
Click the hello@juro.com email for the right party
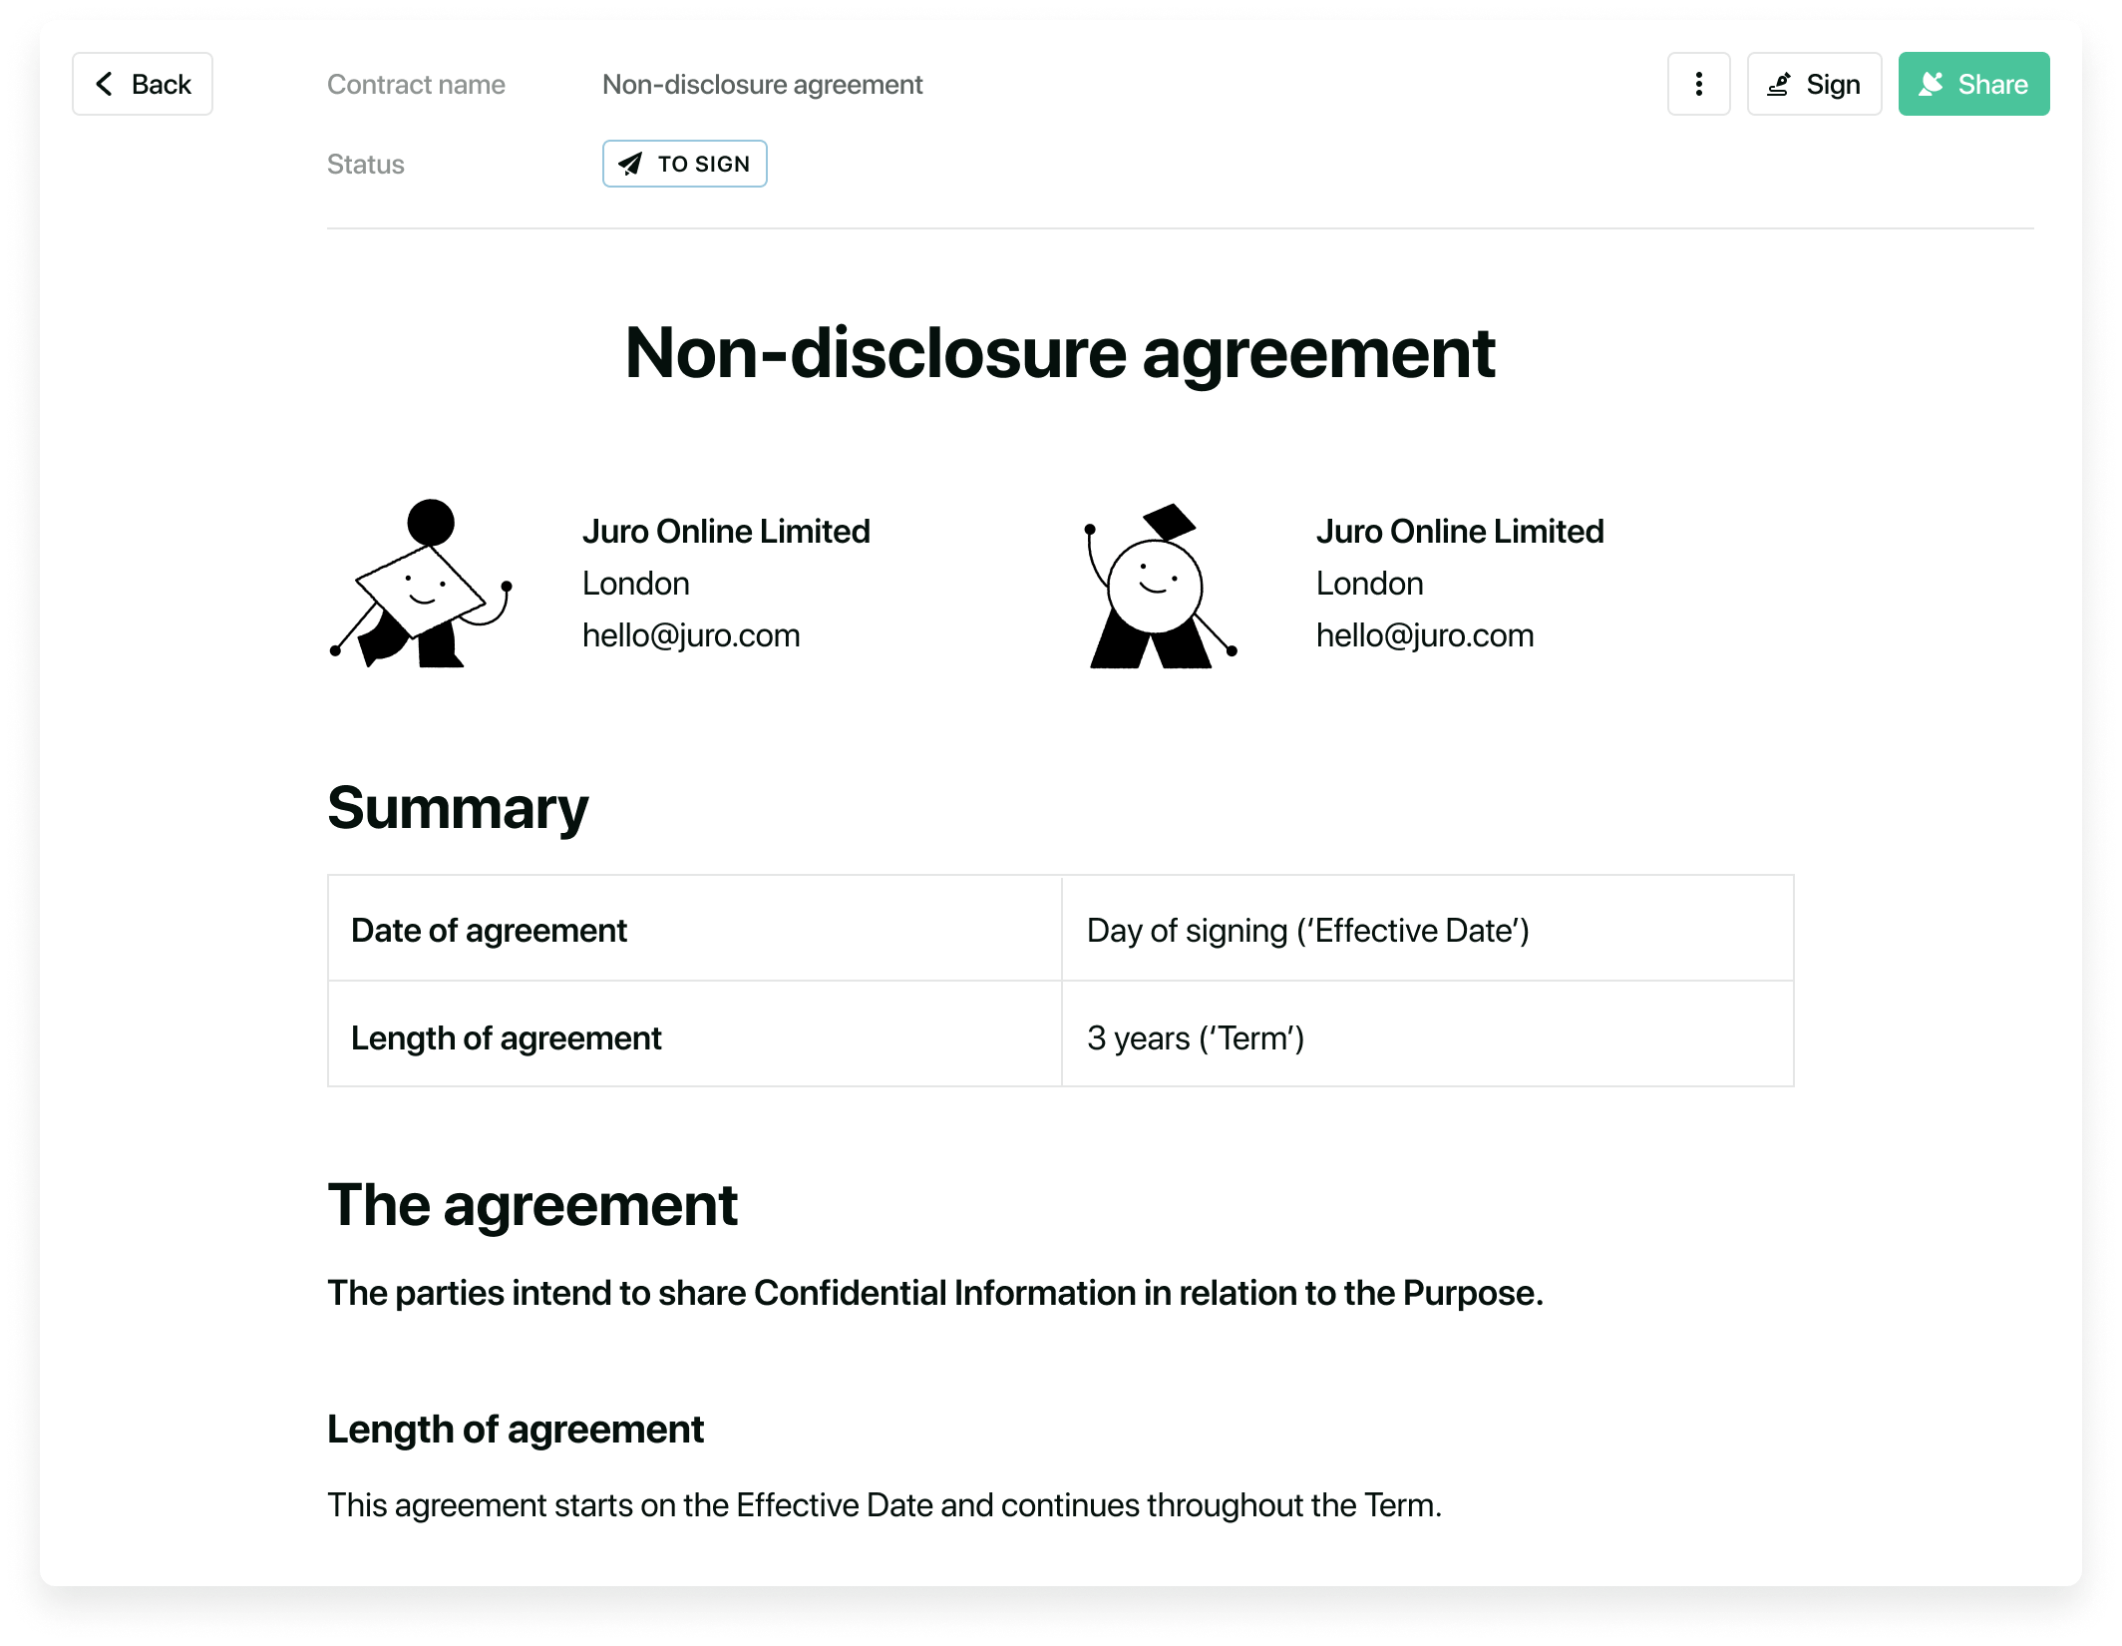click(x=1425, y=634)
